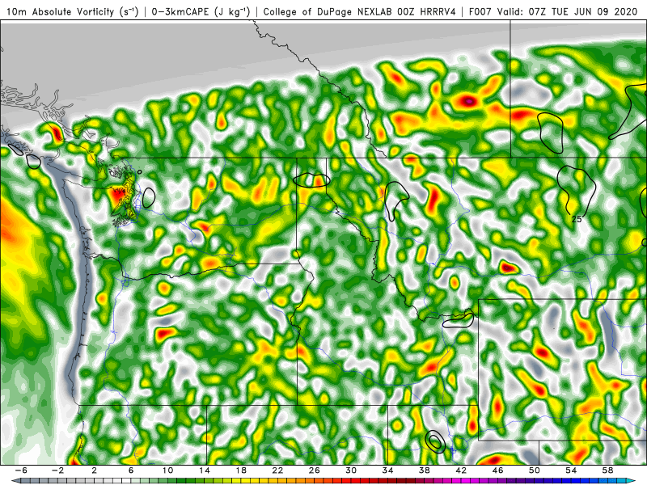Click the '-6' color scale label
The width and height of the screenshot is (647, 485).
21,470
